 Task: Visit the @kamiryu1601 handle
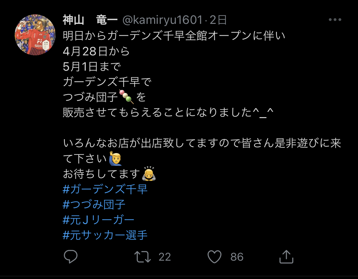coord(162,20)
